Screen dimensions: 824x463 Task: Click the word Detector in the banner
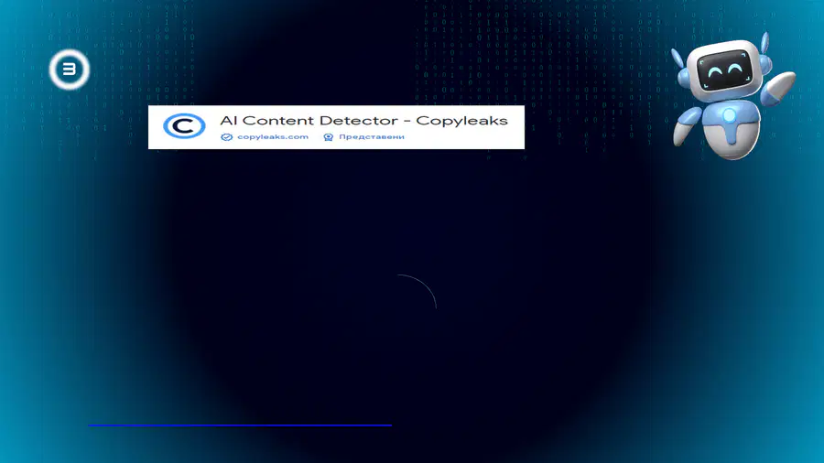tap(358, 121)
